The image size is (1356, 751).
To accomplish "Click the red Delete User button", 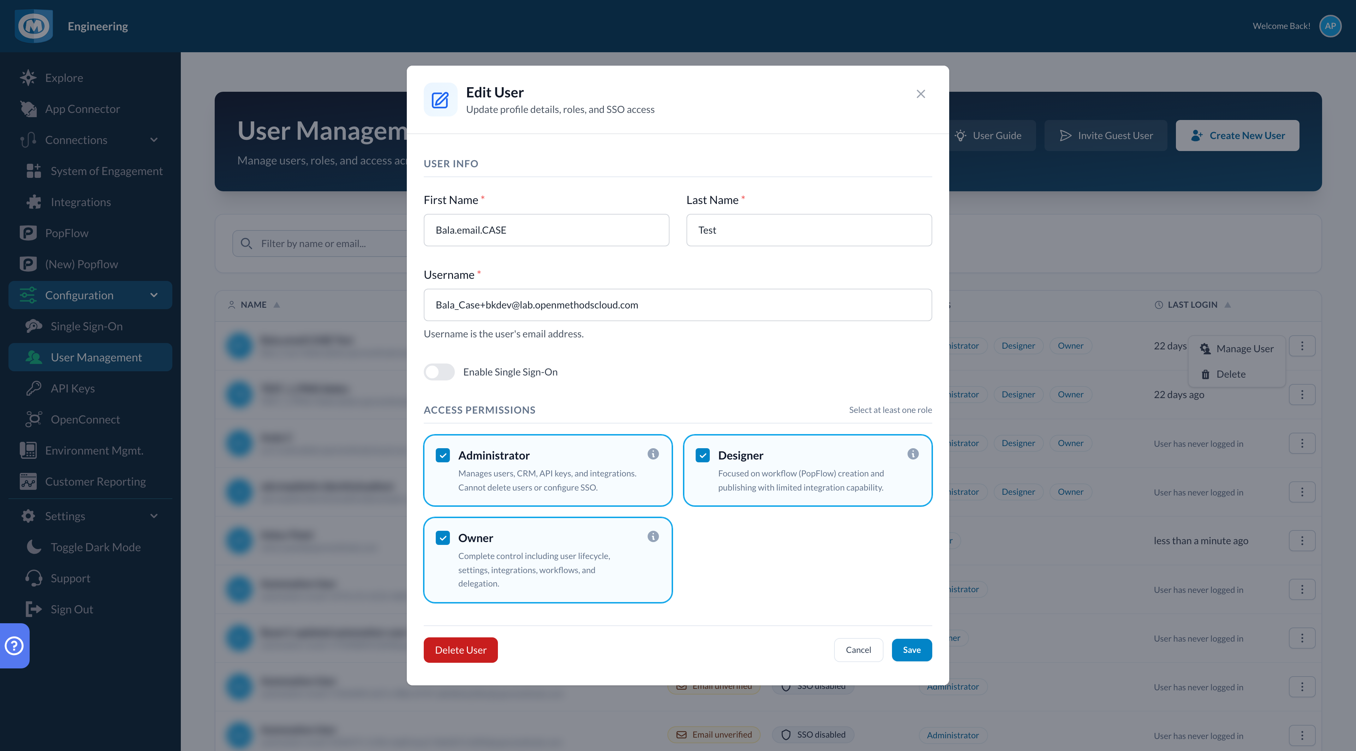I will [x=460, y=650].
